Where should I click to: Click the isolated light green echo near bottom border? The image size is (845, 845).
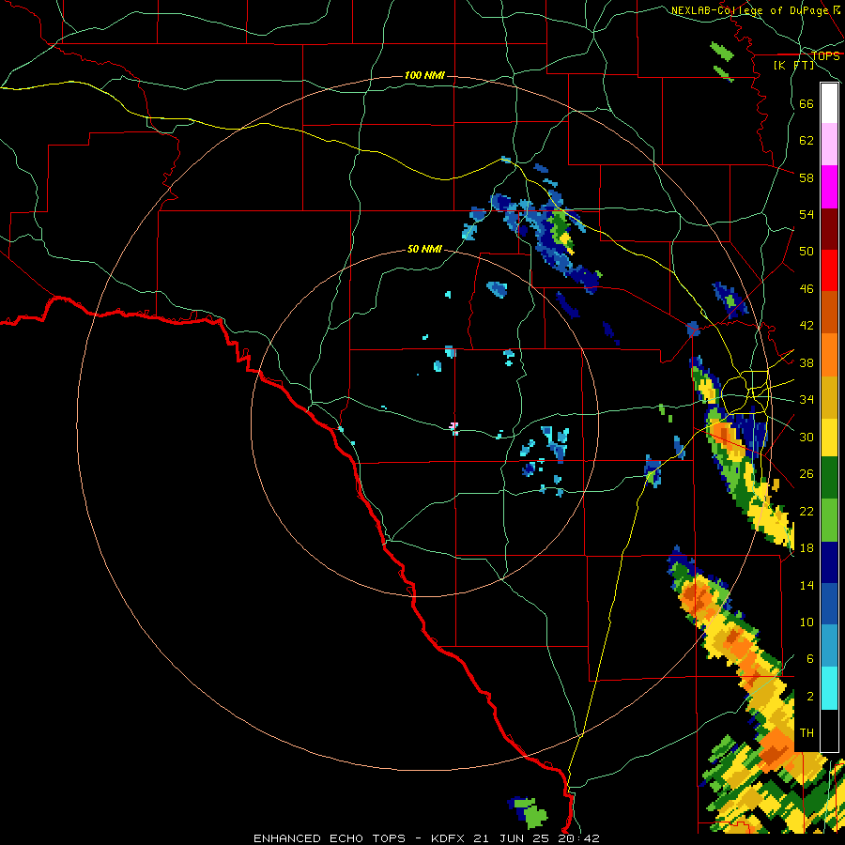click(x=531, y=813)
